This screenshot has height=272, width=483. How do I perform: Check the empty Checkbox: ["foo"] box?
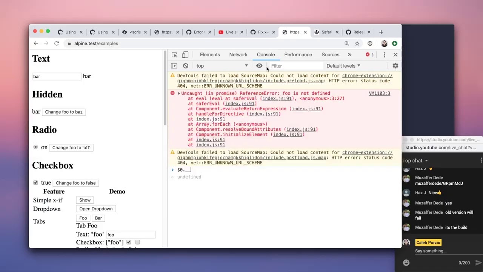coord(138,242)
